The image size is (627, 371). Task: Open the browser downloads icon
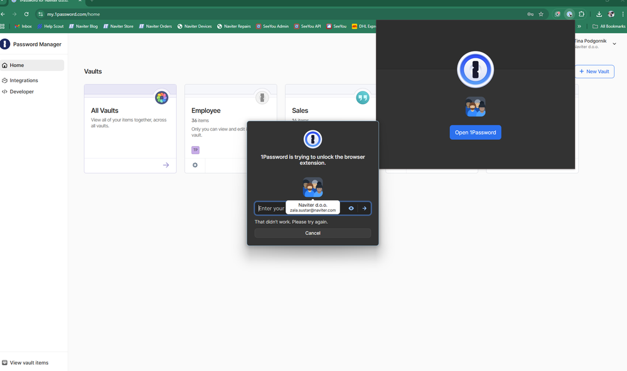(599, 14)
